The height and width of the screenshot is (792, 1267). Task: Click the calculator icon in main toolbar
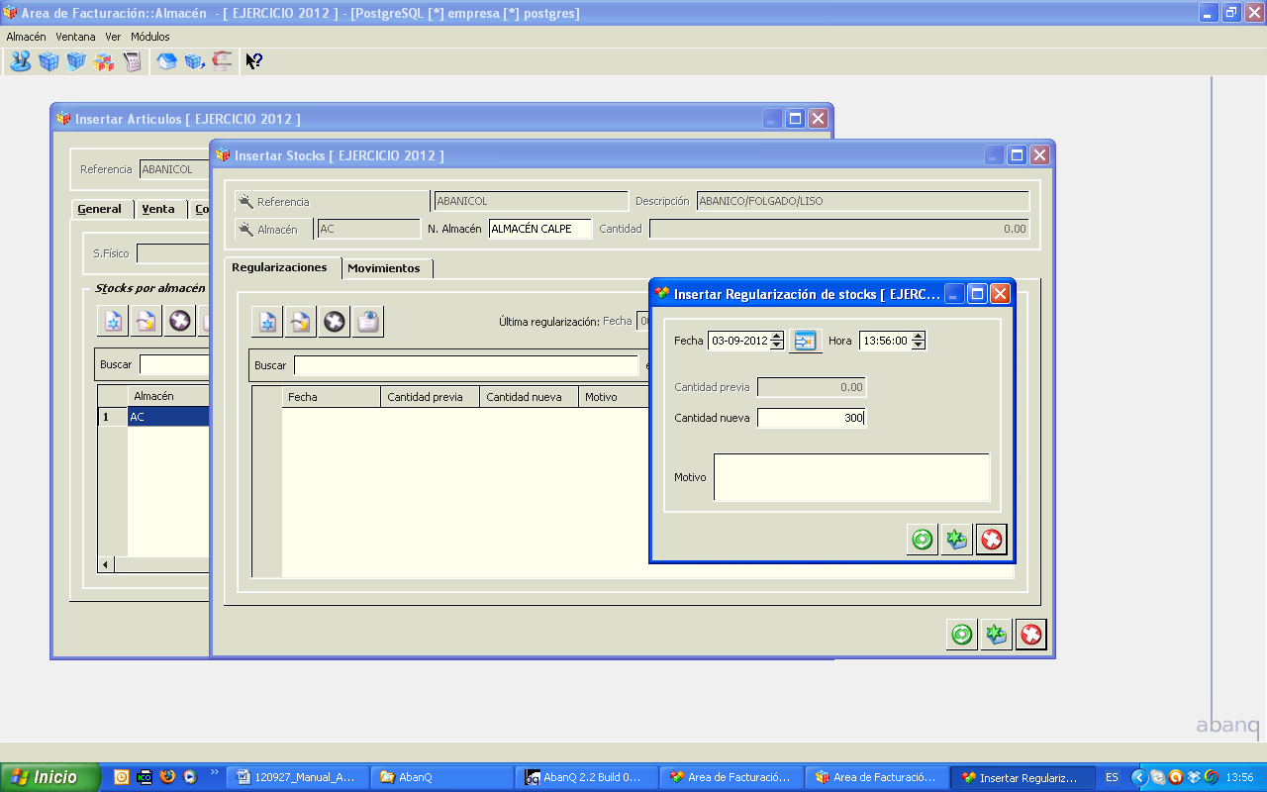pyautogui.click(x=132, y=61)
